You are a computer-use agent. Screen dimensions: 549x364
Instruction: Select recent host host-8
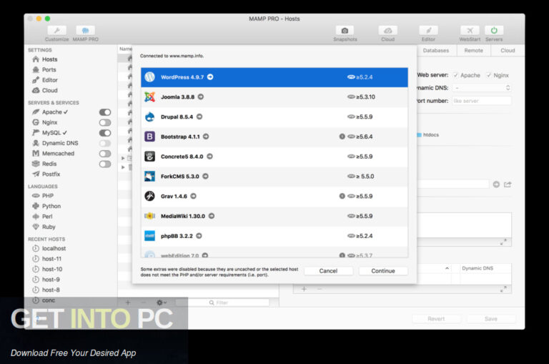[x=46, y=290]
